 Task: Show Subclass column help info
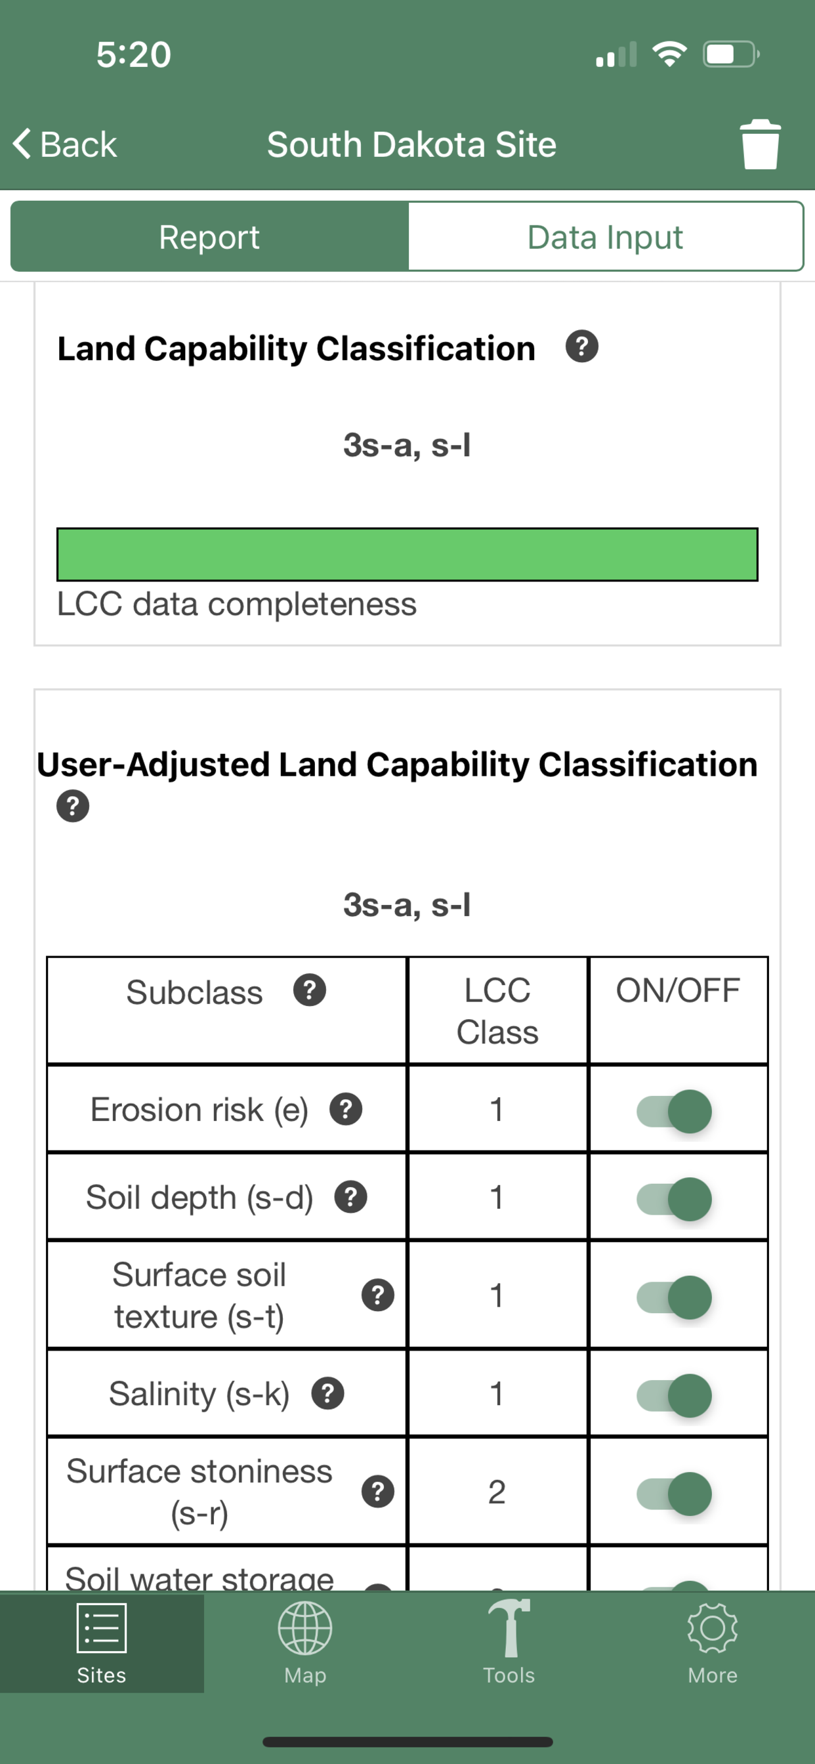310,990
